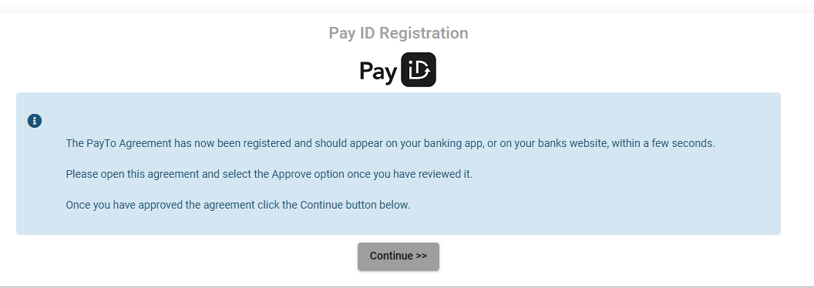Image resolution: width=814 pixels, height=288 pixels.
Task: Click the word "Approve" in the instructions
Action: click(x=291, y=174)
